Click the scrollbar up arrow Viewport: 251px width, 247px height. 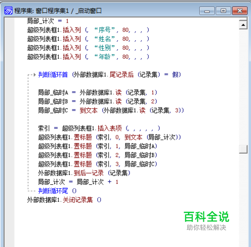click(x=243, y=25)
